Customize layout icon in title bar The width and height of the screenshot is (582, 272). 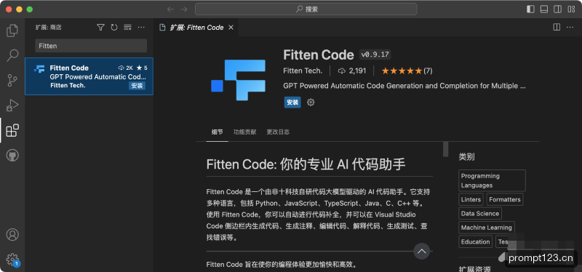571,9
